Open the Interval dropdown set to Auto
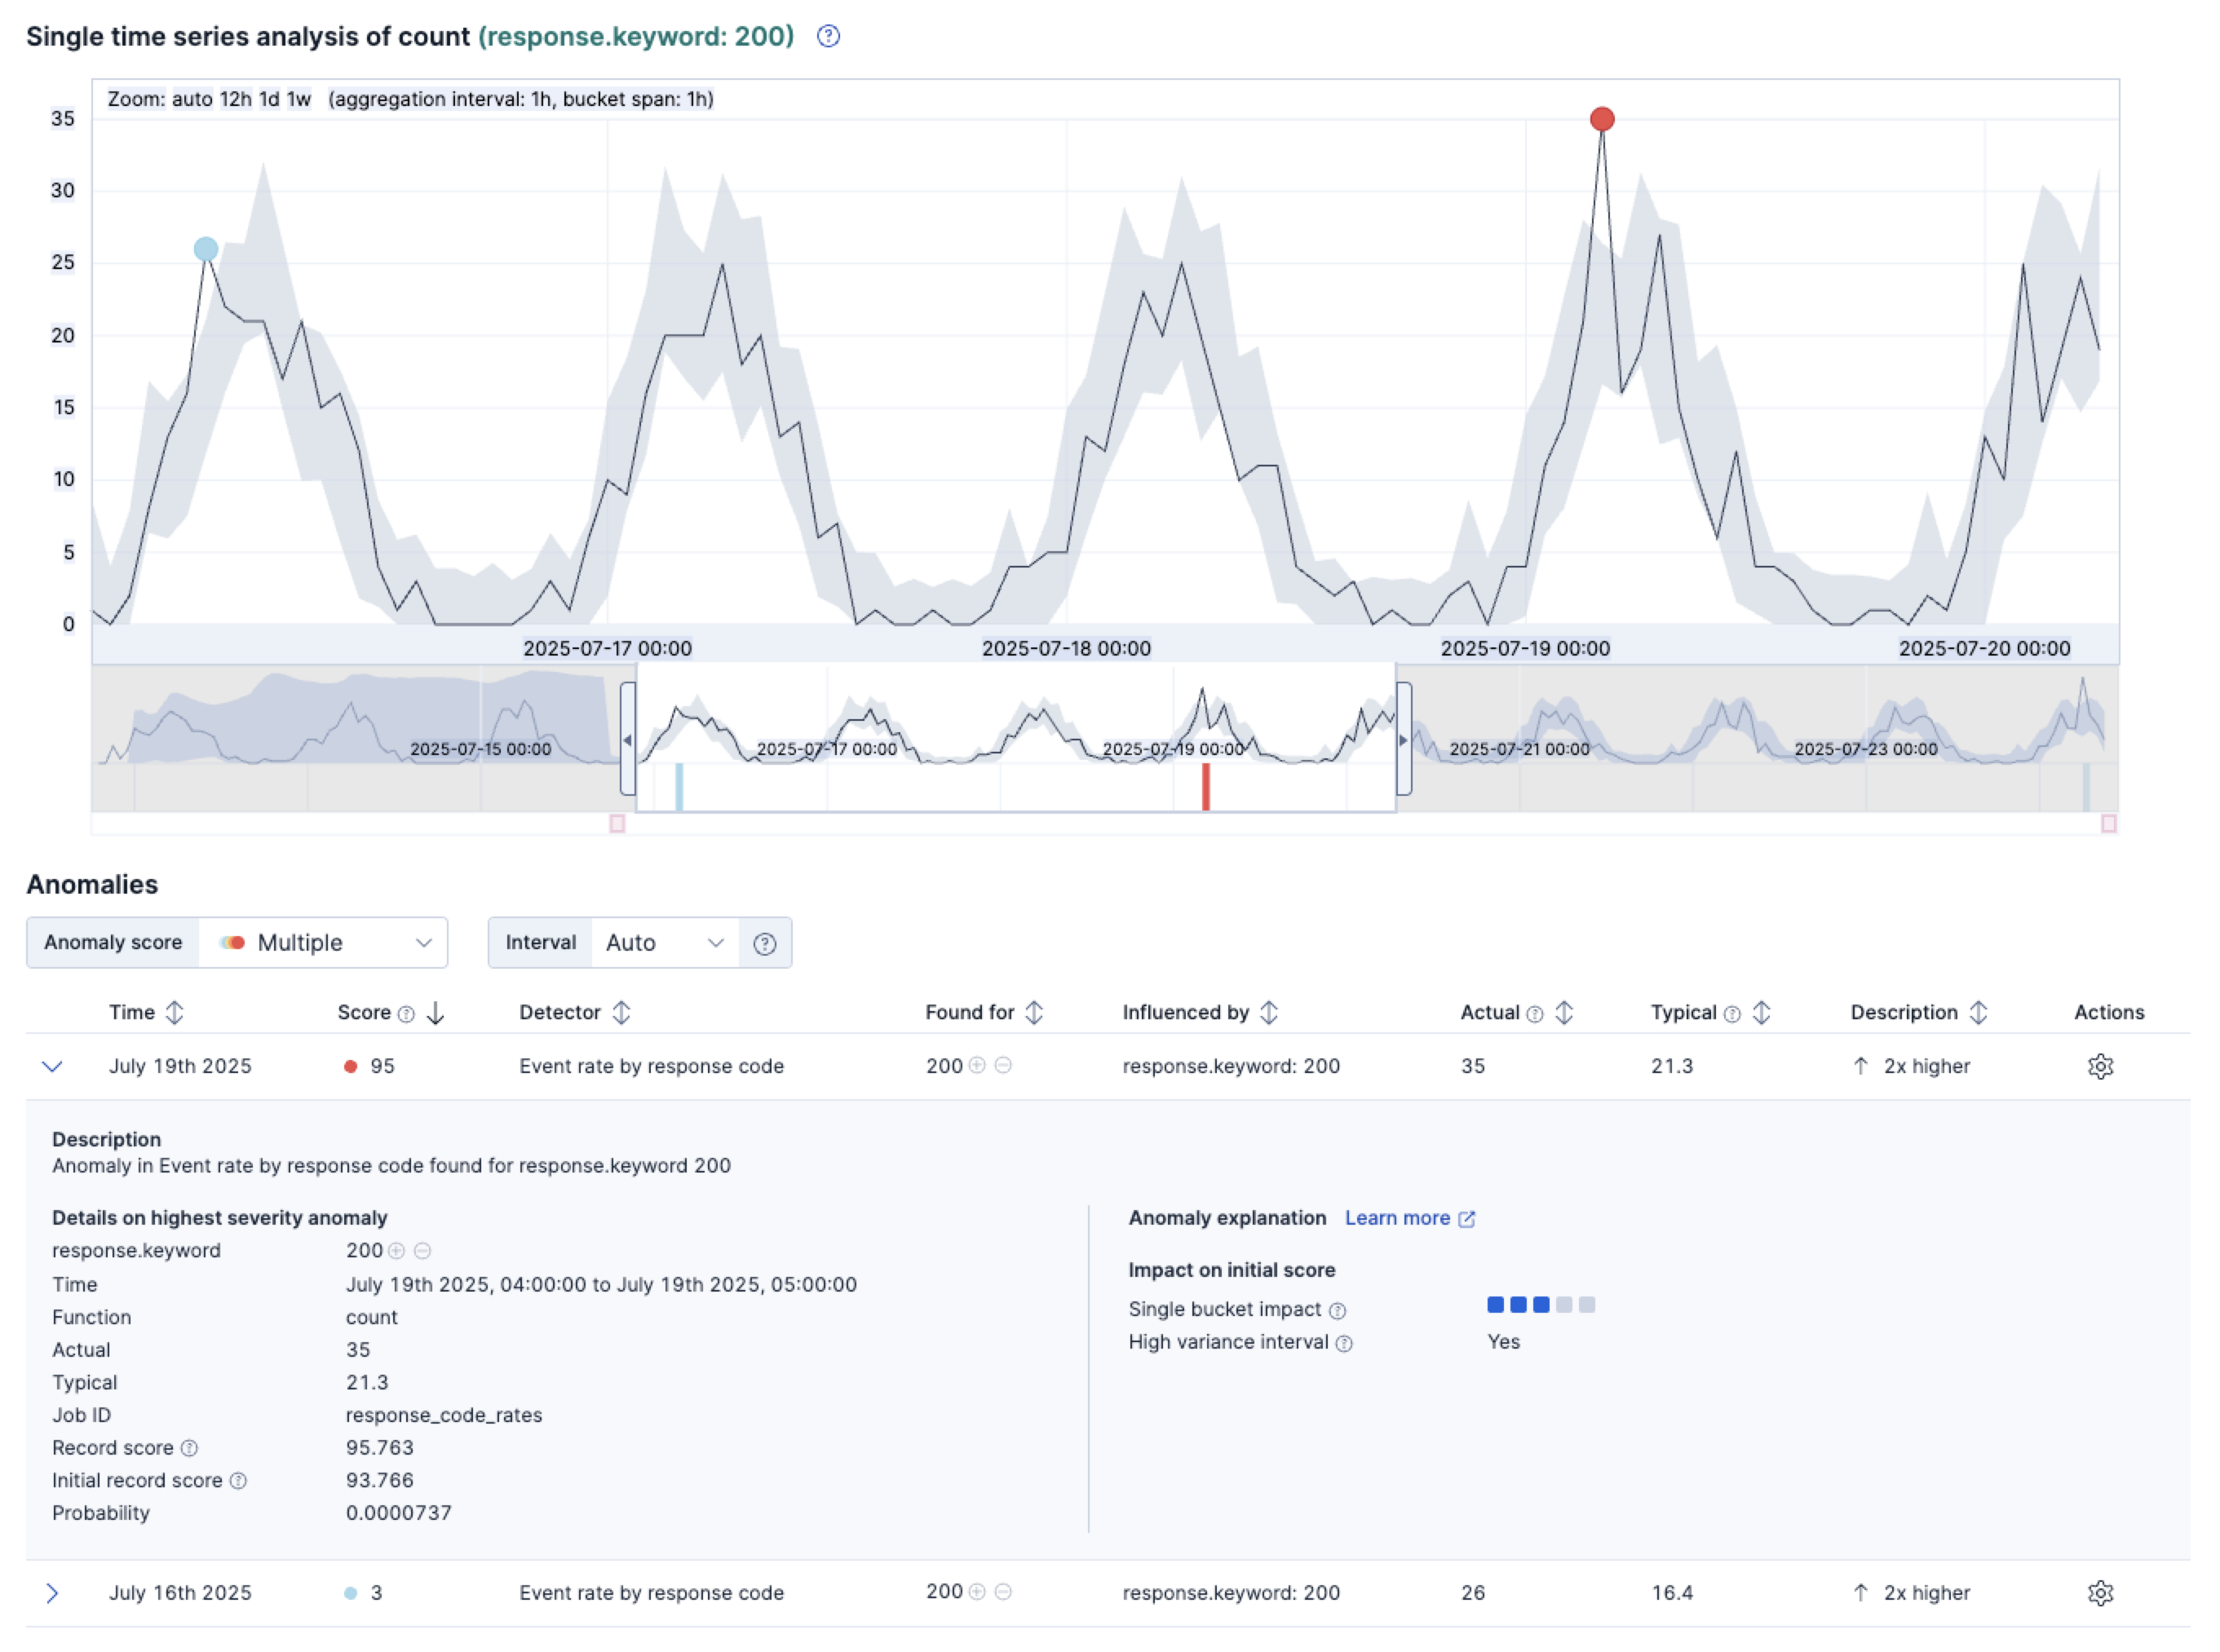 (663, 942)
